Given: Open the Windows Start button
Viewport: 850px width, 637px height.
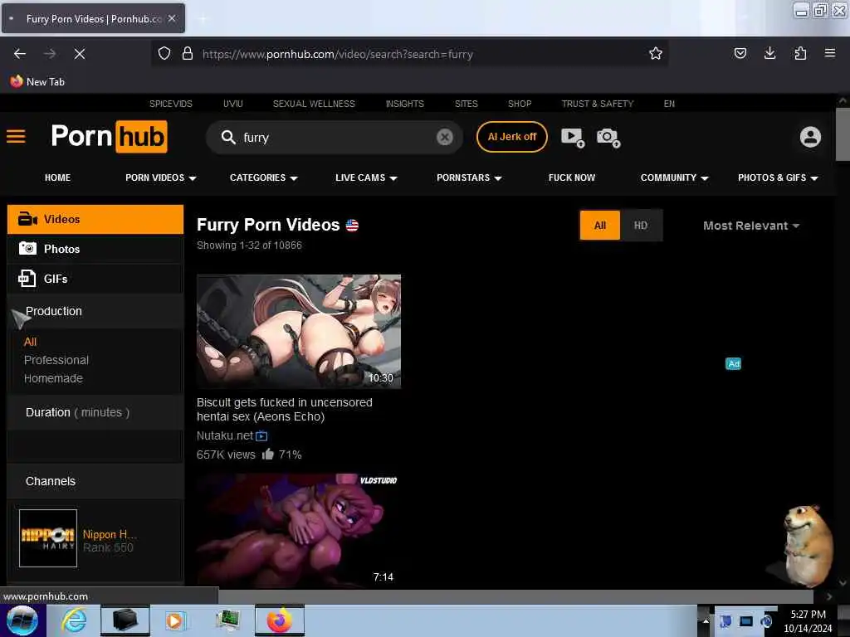Looking at the screenshot, I should (x=22, y=620).
